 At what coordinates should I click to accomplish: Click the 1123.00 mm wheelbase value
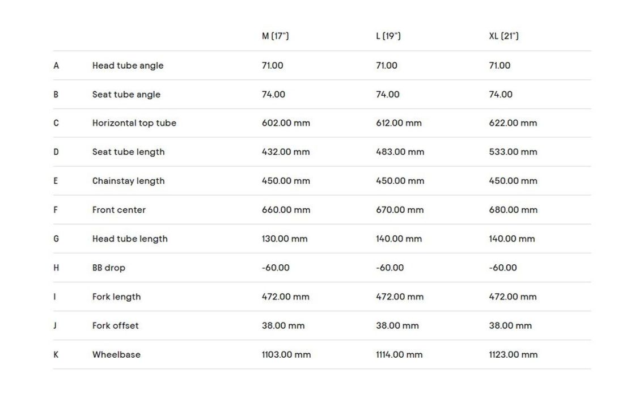point(513,354)
